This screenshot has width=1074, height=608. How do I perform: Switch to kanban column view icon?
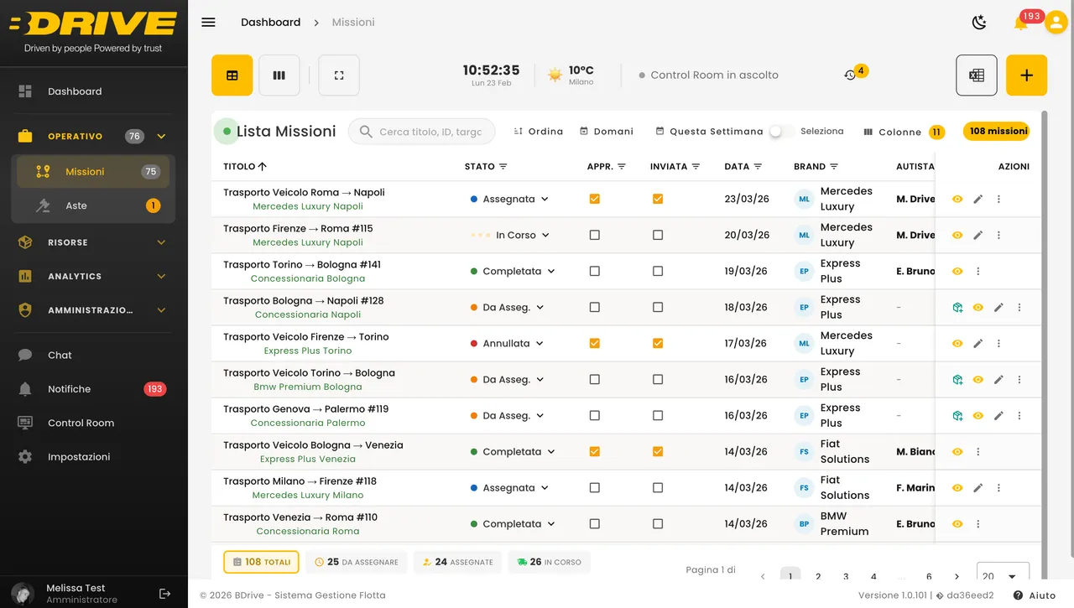[x=279, y=75]
